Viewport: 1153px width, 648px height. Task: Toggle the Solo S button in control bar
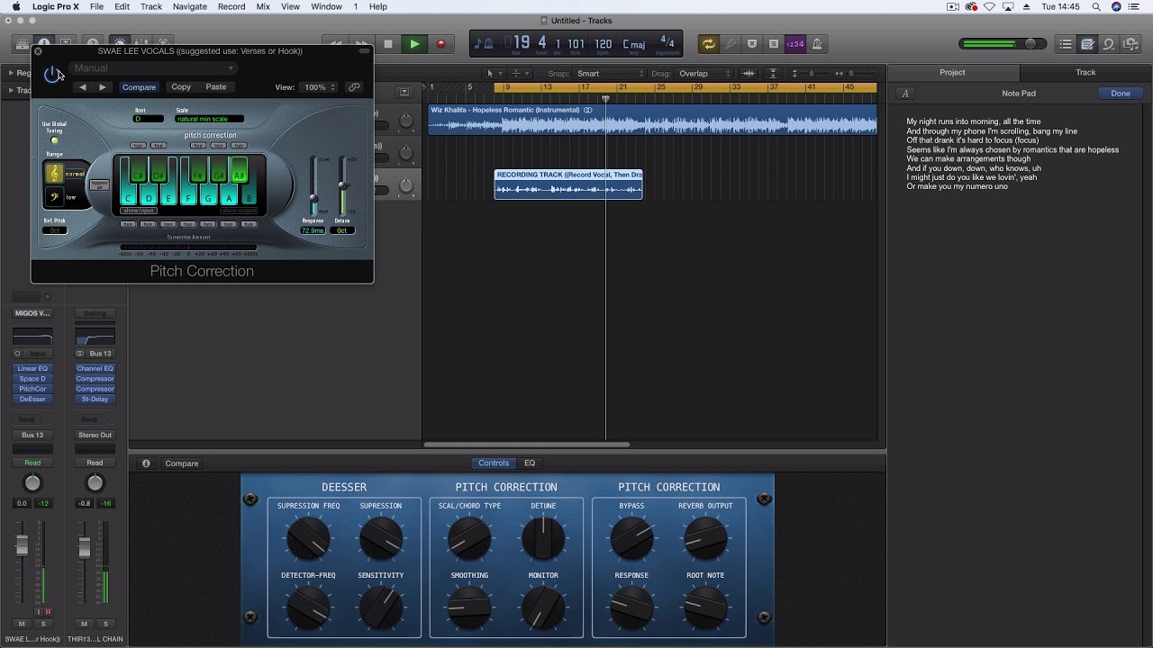[x=773, y=43]
